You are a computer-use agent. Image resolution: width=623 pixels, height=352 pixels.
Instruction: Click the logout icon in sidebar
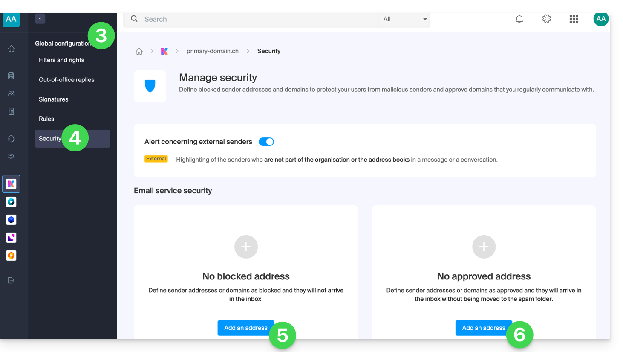point(12,280)
